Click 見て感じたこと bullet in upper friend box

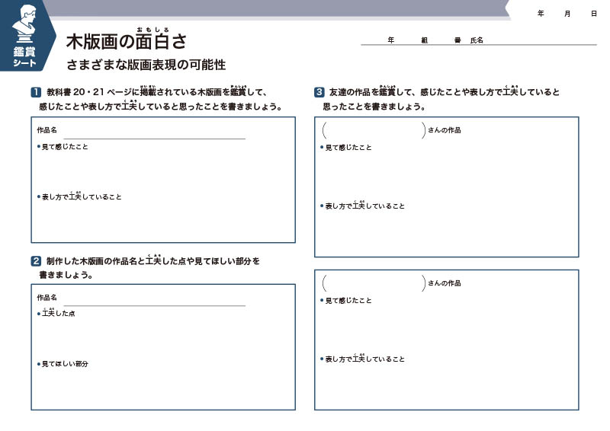pos(346,147)
